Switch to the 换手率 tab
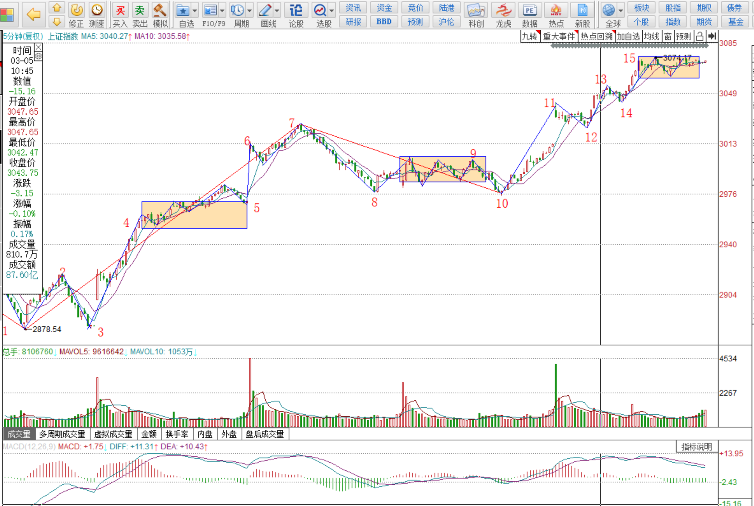 point(177,434)
